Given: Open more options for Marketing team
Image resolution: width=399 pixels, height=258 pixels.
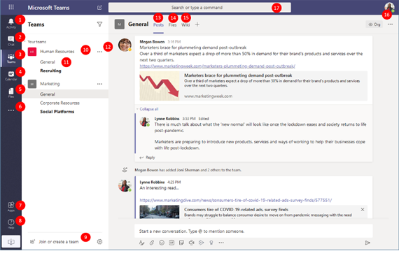Looking at the screenshot, I should [x=99, y=84].
